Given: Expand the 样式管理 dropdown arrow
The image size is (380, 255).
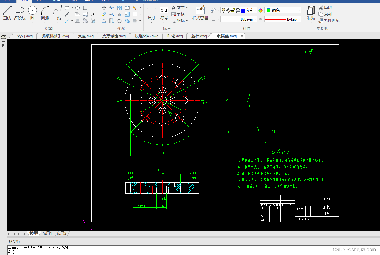Looking at the screenshot, I should point(200,22).
